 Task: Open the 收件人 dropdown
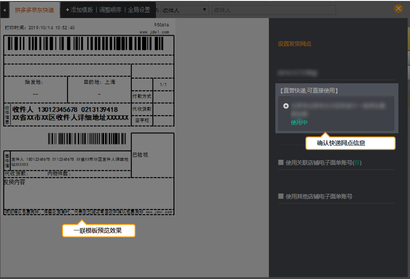coord(185,10)
